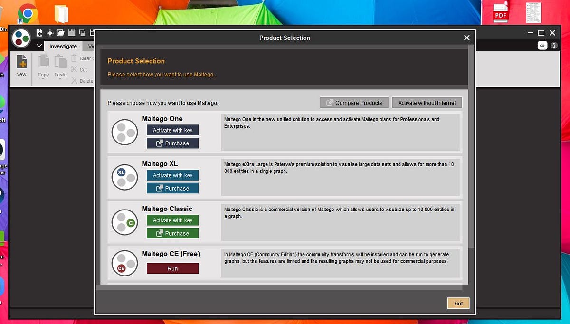Screen dimensions: 570x324
Task: Open the New Graph icon in the quick toolbar
Action: 39,32
